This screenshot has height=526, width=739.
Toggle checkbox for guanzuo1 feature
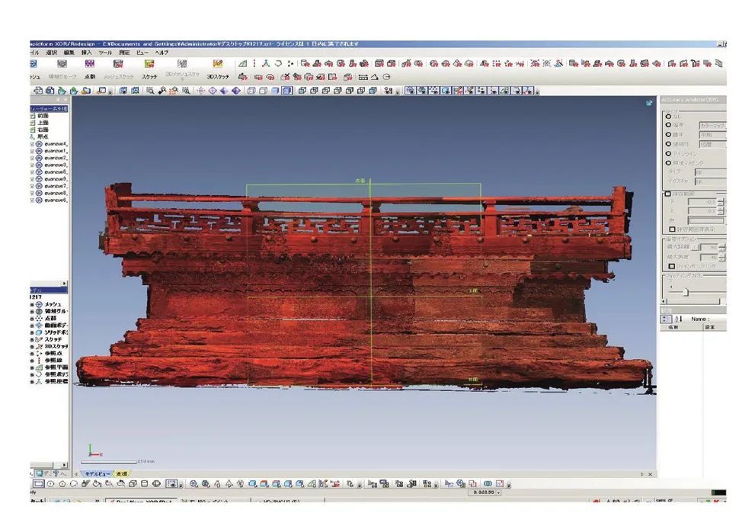click(33, 151)
